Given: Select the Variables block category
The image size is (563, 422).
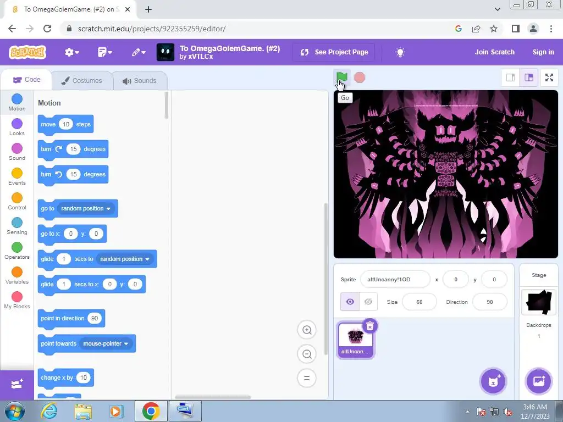Looking at the screenshot, I should [17, 276].
